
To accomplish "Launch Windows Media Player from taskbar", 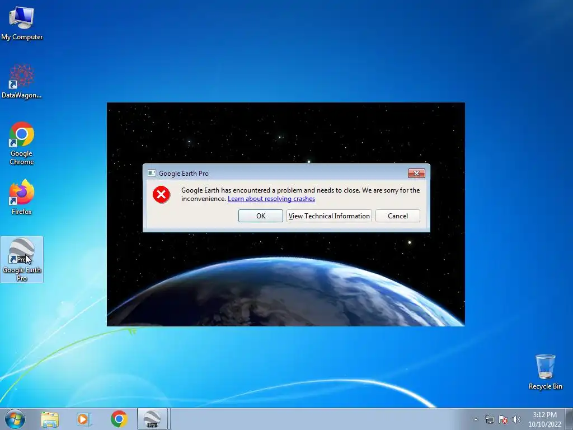I will click(84, 419).
